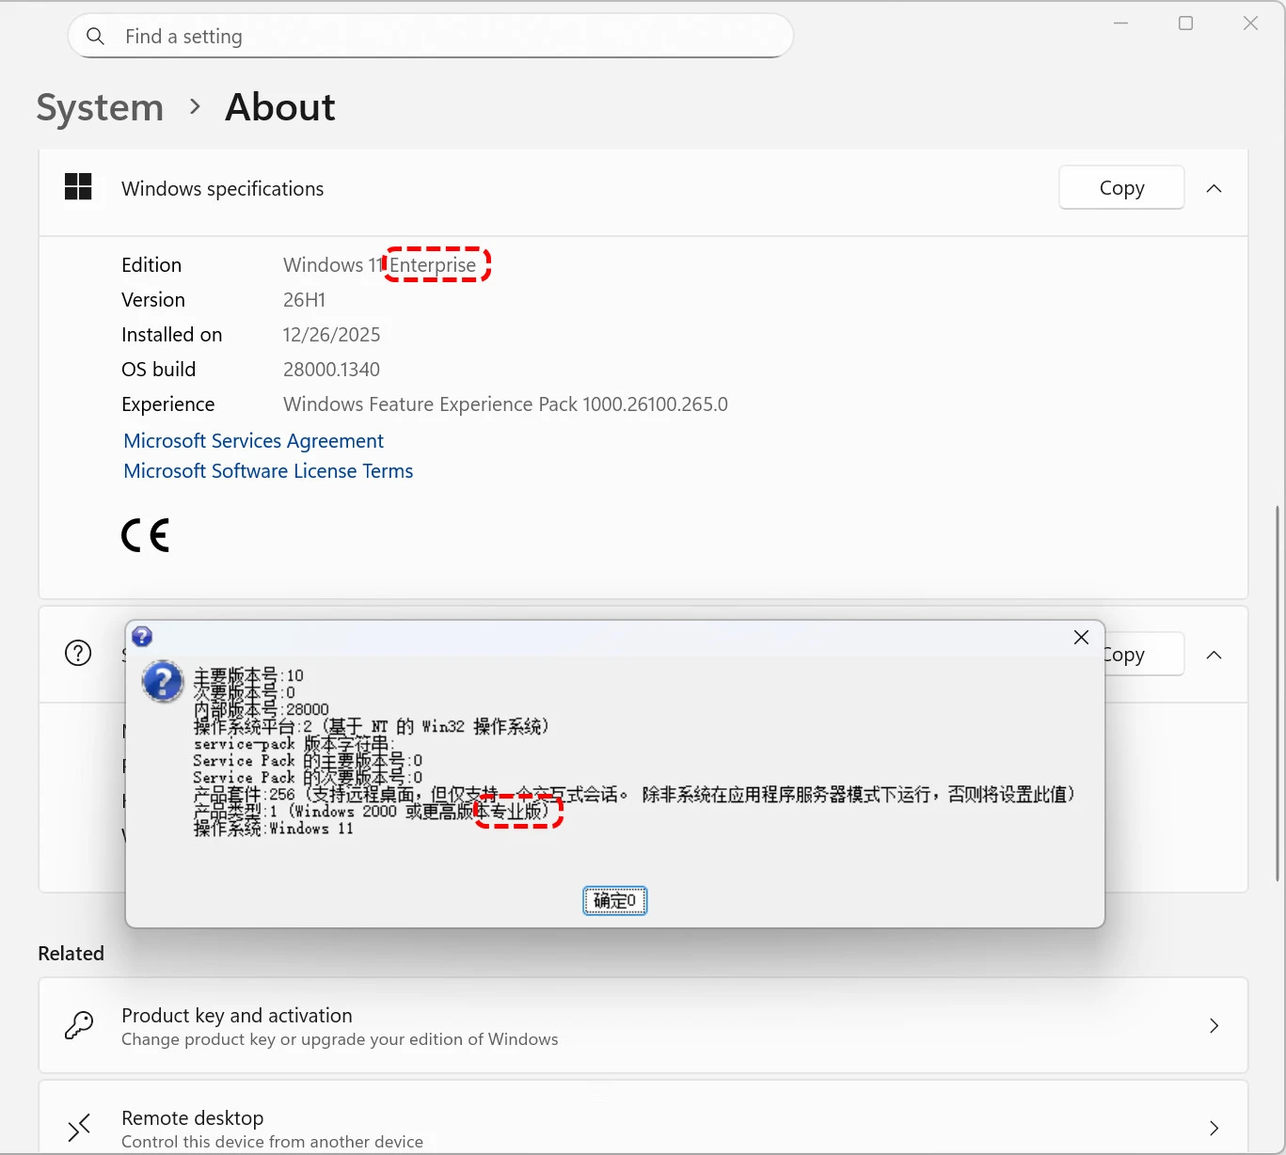Click the CE conformity mark
This screenshot has height=1155, width=1286.
pos(145,535)
